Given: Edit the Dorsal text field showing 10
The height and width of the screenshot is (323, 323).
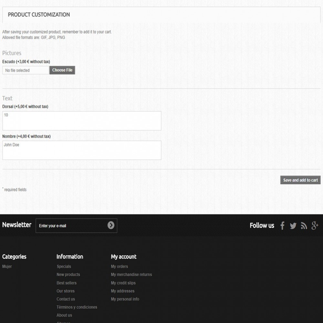Looking at the screenshot, I should point(82,121).
